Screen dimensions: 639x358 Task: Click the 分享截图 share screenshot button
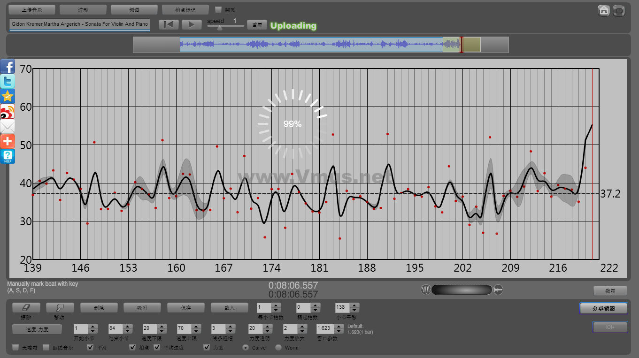[603, 308]
